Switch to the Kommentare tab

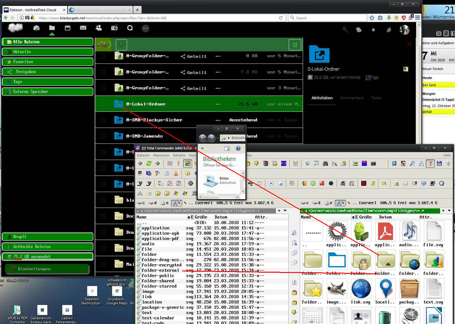tap(352, 98)
